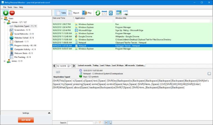Open Program Activity log category
The width and height of the screenshot is (213, 125).
25,46
